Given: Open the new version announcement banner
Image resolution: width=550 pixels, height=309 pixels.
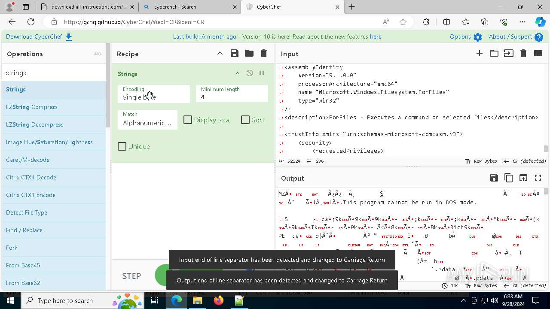Looking at the screenshot, I should (277, 36).
